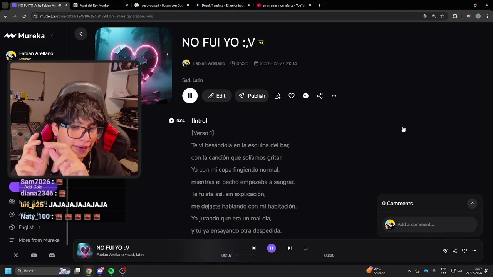Skip to the previous track in the player bar
The width and height of the screenshot is (493, 277).
pyautogui.click(x=253, y=248)
